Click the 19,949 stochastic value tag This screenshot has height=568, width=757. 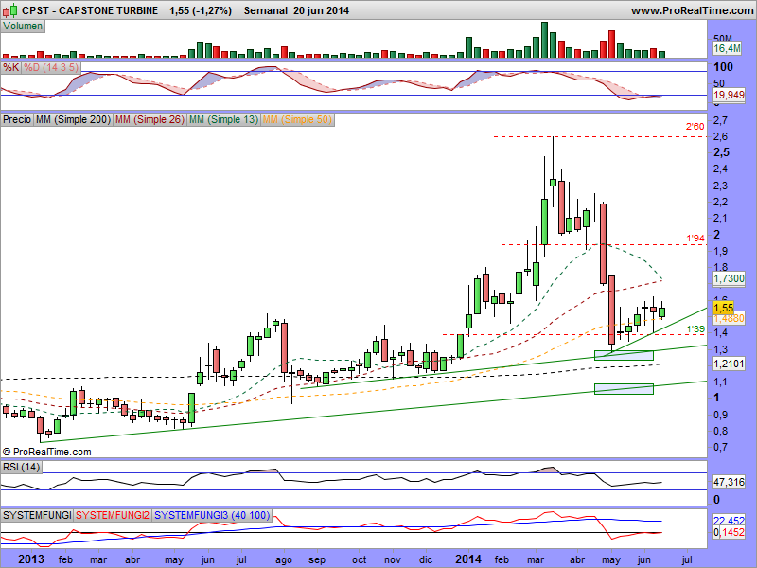pos(729,95)
